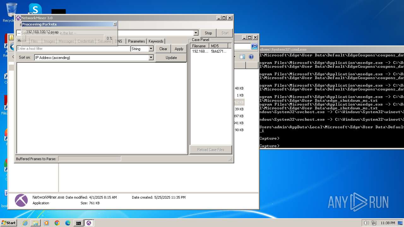Click the empty hosts list area
This screenshot has width=404, height=227.
tap(102, 108)
